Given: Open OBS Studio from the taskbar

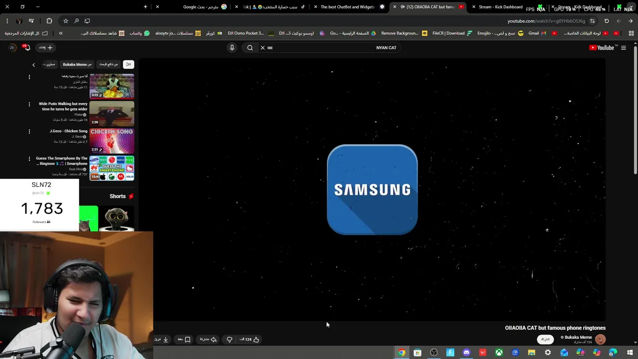Looking at the screenshot, I should click(434, 353).
